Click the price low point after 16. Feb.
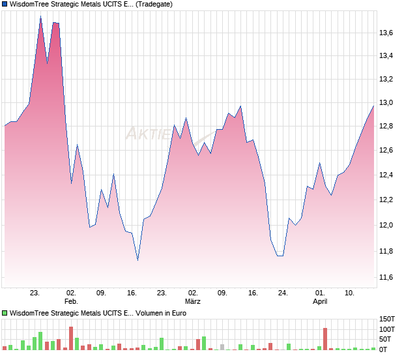 [138, 260]
